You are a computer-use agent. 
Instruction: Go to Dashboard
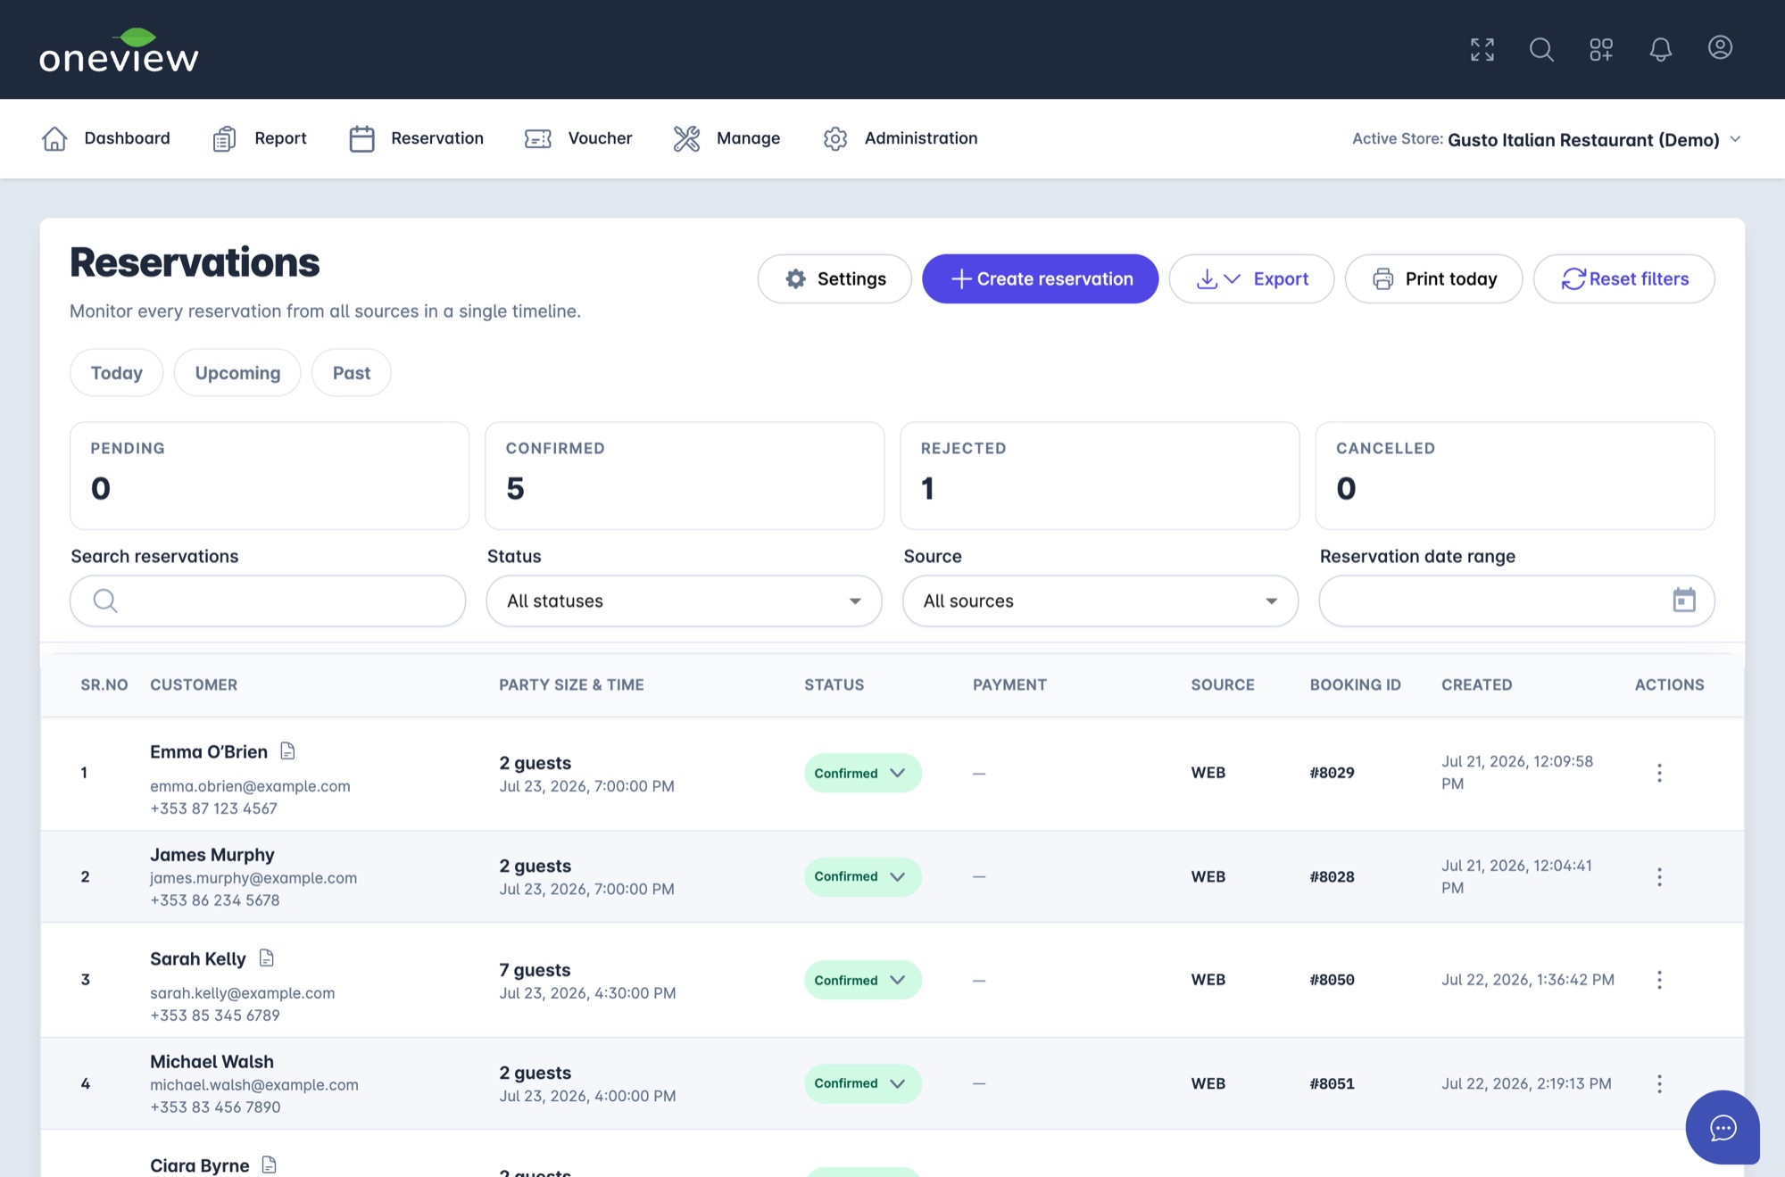coord(105,138)
